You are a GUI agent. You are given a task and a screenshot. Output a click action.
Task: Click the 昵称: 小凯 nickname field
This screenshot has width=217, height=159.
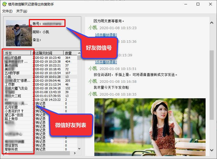click(x=41, y=32)
